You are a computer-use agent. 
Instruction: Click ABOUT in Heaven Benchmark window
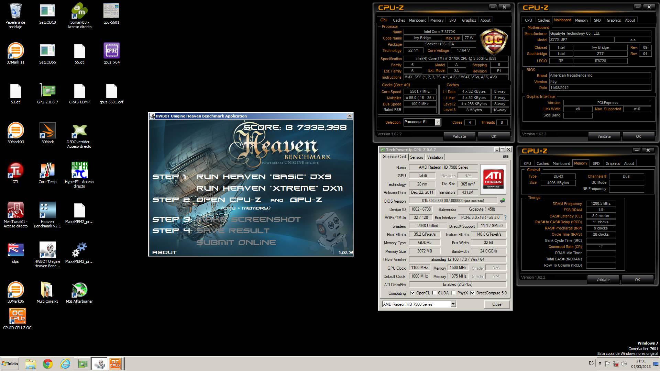point(164,252)
